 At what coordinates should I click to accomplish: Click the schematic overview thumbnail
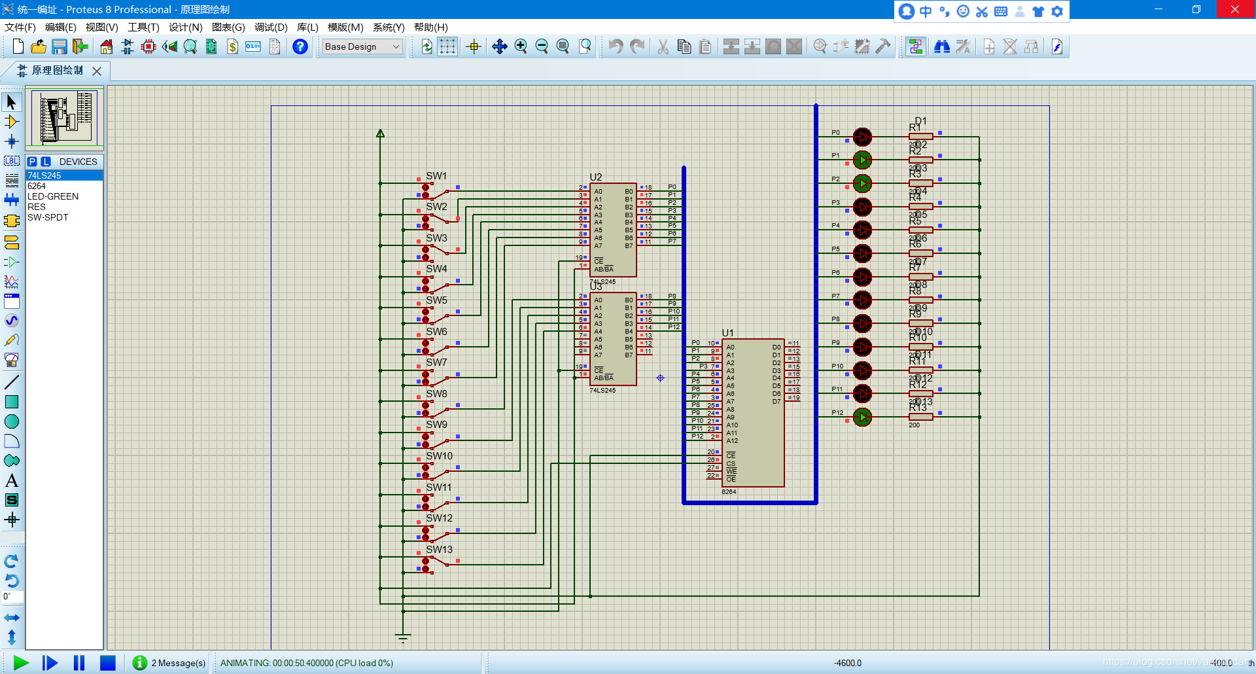64,118
